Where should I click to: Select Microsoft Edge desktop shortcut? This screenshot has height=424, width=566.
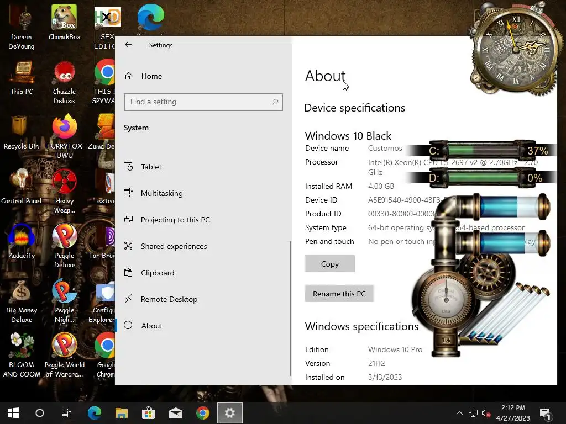150,18
